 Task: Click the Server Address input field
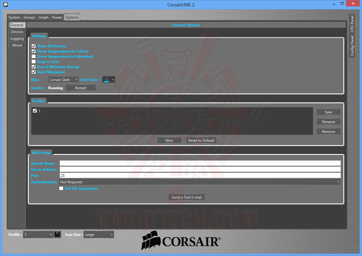[200, 169]
